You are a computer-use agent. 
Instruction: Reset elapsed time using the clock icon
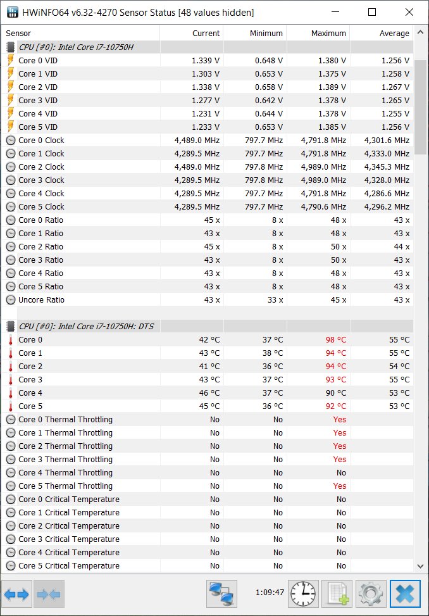[303, 594]
